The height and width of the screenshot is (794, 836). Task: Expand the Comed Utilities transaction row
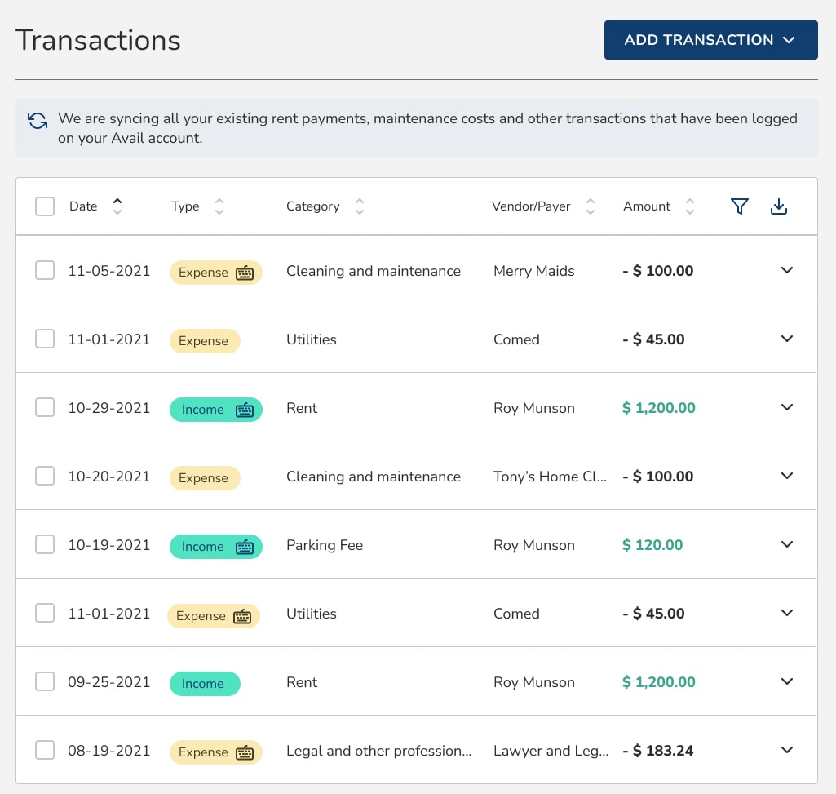pos(787,339)
